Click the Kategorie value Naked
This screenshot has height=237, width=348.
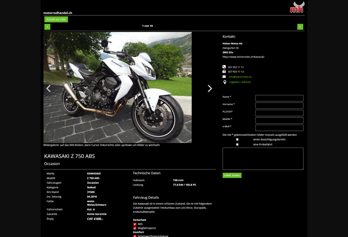pos(91,187)
